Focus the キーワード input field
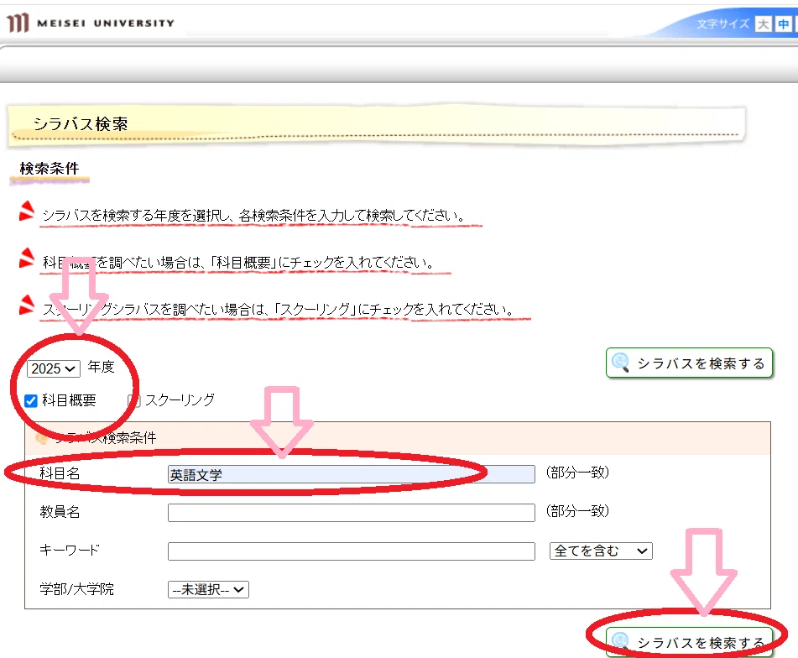This screenshot has height=658, width=798. tap(351, 551)
